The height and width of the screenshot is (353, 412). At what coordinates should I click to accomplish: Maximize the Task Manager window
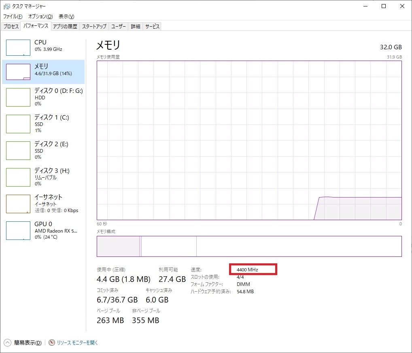384,6
